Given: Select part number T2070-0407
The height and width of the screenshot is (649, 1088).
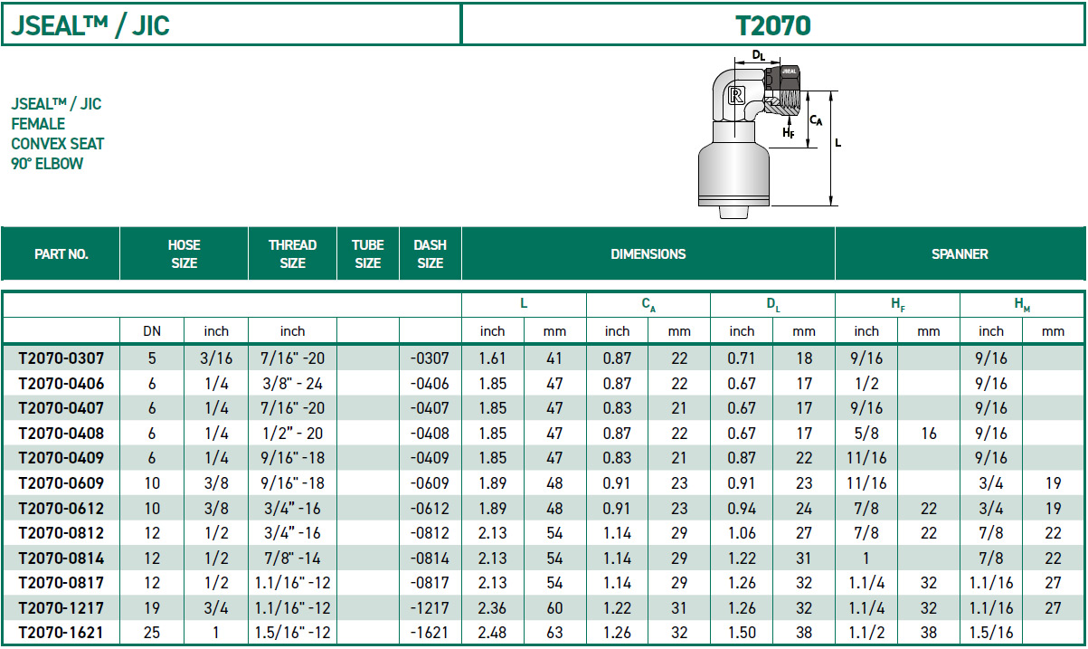Looking at the screenshot, I should (x=61, y=408).
